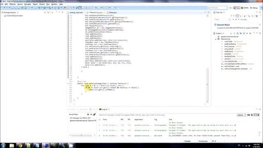
Task: Click the Activate link in Task List
Action: tap(244, 20)
